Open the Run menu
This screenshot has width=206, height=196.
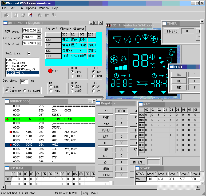coord(20,8)
